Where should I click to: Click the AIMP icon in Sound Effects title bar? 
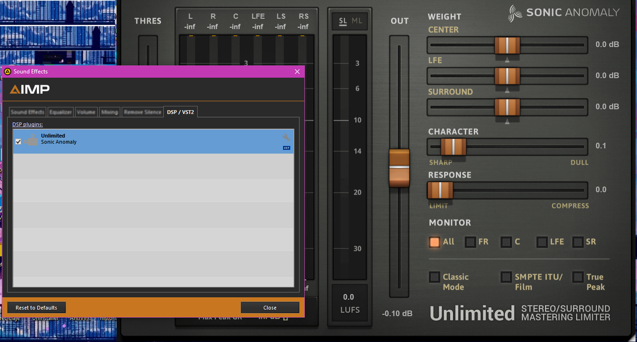coord(7,72)
